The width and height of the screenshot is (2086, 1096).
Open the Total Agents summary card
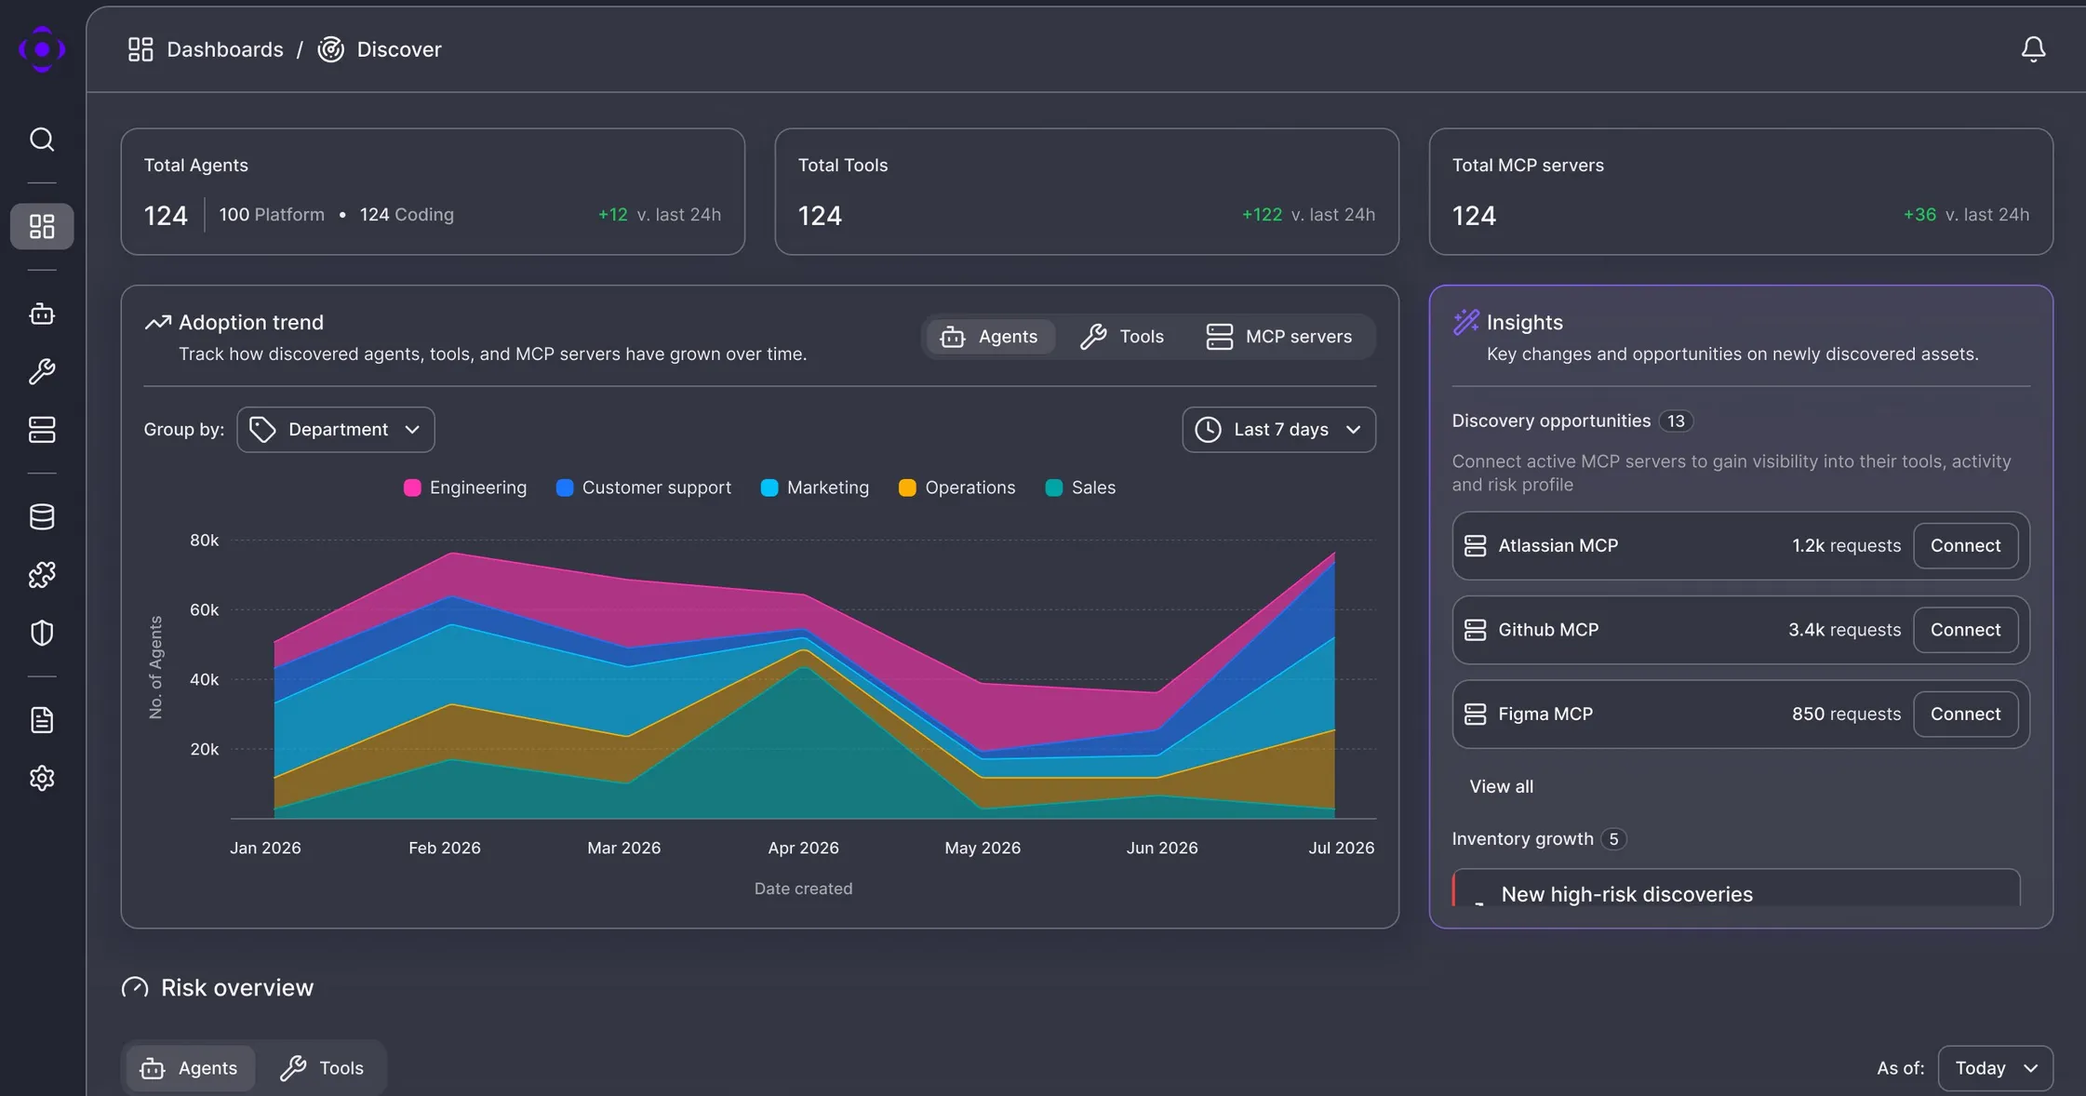[433, 192]
